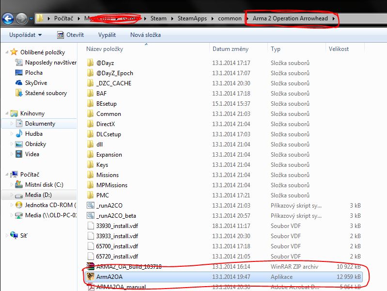Open Plocha (Desktop) in the sidebar

click(34, 73)
